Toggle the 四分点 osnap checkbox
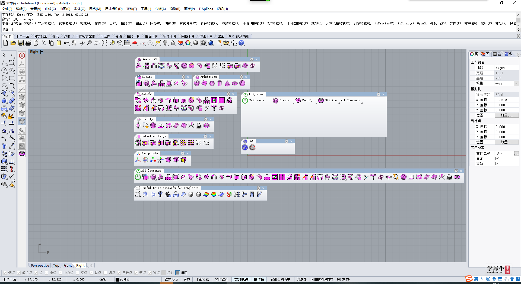This screenshot has height=284, width=521. pyautogui.click(x=119, y=273)
